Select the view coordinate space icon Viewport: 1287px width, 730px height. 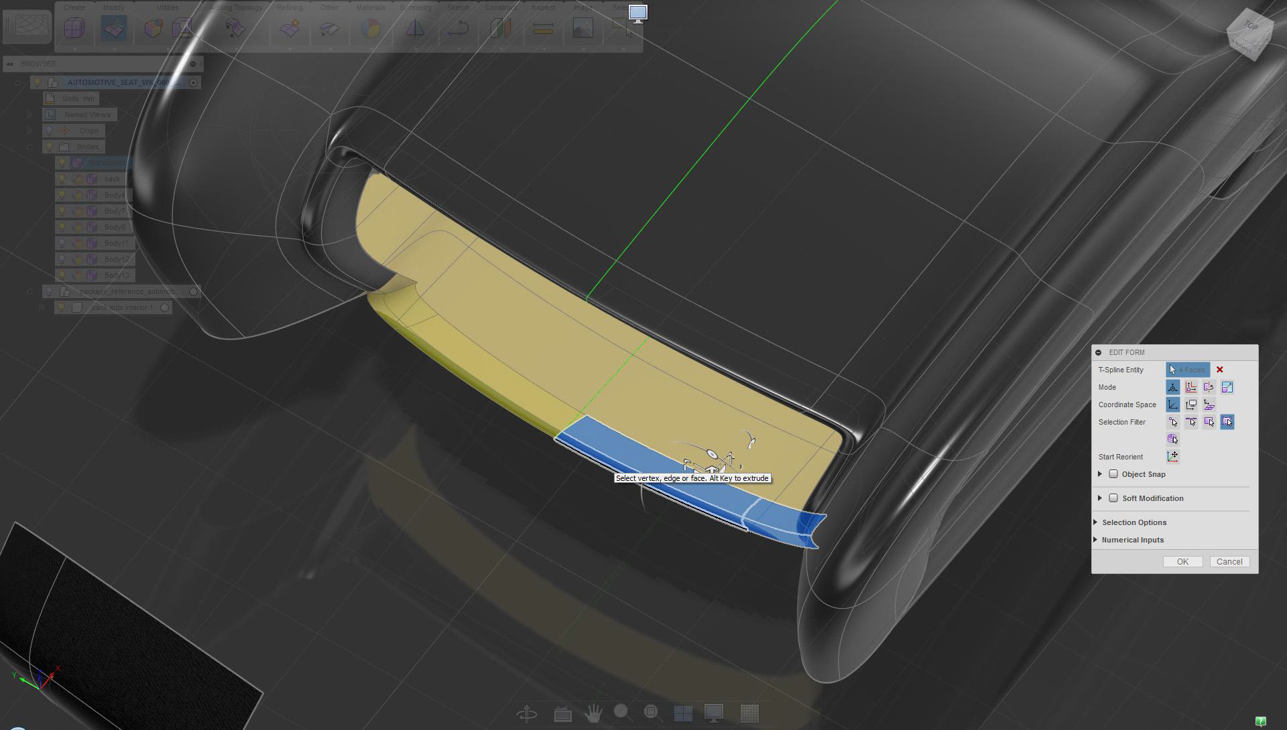(x=1190, y=405)
